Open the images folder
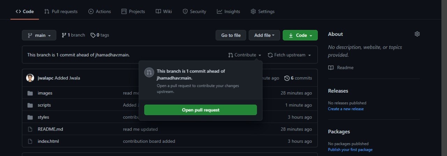447x156 pixels. pyautogui.click(x=45, y=93)
